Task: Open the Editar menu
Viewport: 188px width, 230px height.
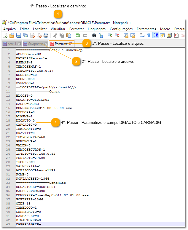Action: coord(24,29)
